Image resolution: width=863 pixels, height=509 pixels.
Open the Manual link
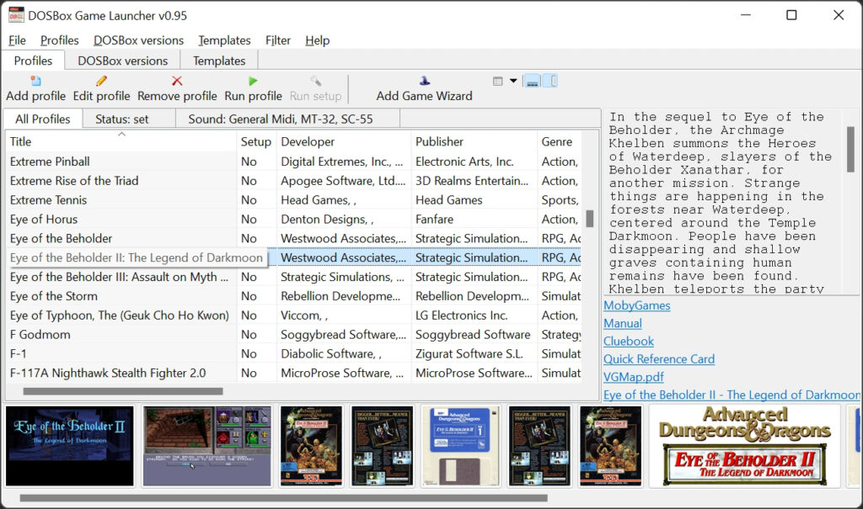tap(621, 321)
